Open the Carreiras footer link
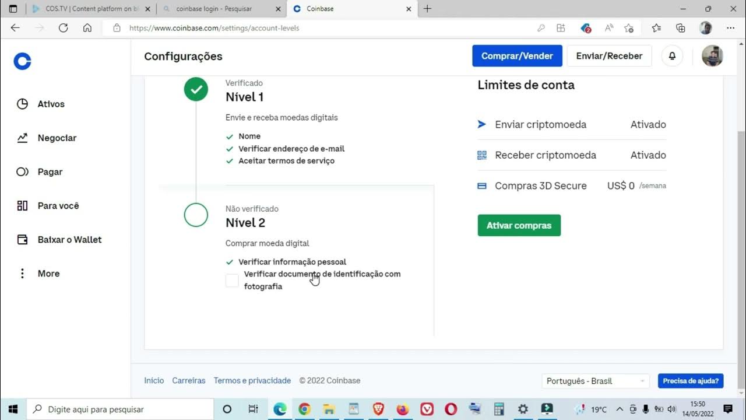The height and width of the screenshot is (420, 746). 189,380
